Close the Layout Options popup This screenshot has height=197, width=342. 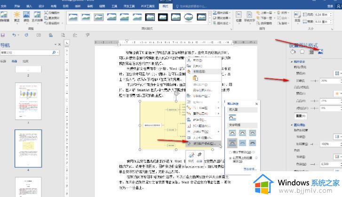256,104
